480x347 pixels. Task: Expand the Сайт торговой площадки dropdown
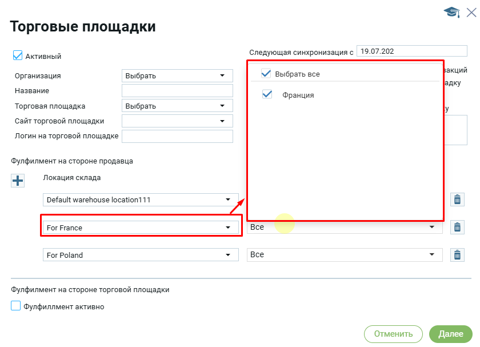tap(177, 121)
